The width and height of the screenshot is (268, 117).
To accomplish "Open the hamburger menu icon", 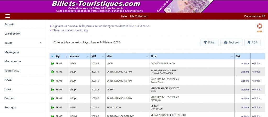I will tap(8, 16).
